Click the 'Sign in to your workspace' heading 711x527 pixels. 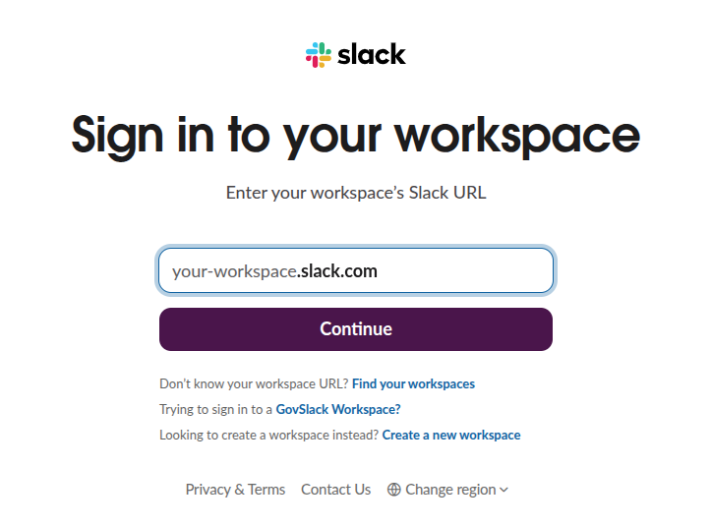click(x=356, y=135)
